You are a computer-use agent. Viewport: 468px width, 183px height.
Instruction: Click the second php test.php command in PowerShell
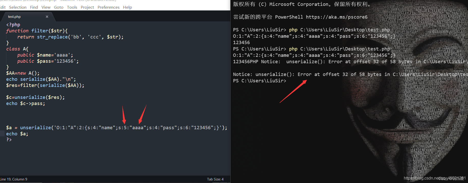339,49
